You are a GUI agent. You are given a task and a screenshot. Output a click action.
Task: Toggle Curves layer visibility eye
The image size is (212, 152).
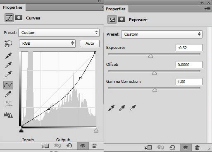[83, 146]
